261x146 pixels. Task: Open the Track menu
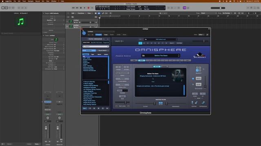coord(24,1)
